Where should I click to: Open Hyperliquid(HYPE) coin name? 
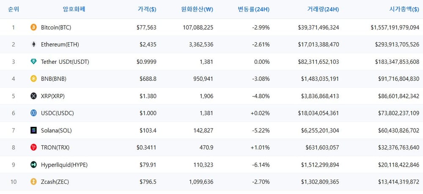click(64, 165)
